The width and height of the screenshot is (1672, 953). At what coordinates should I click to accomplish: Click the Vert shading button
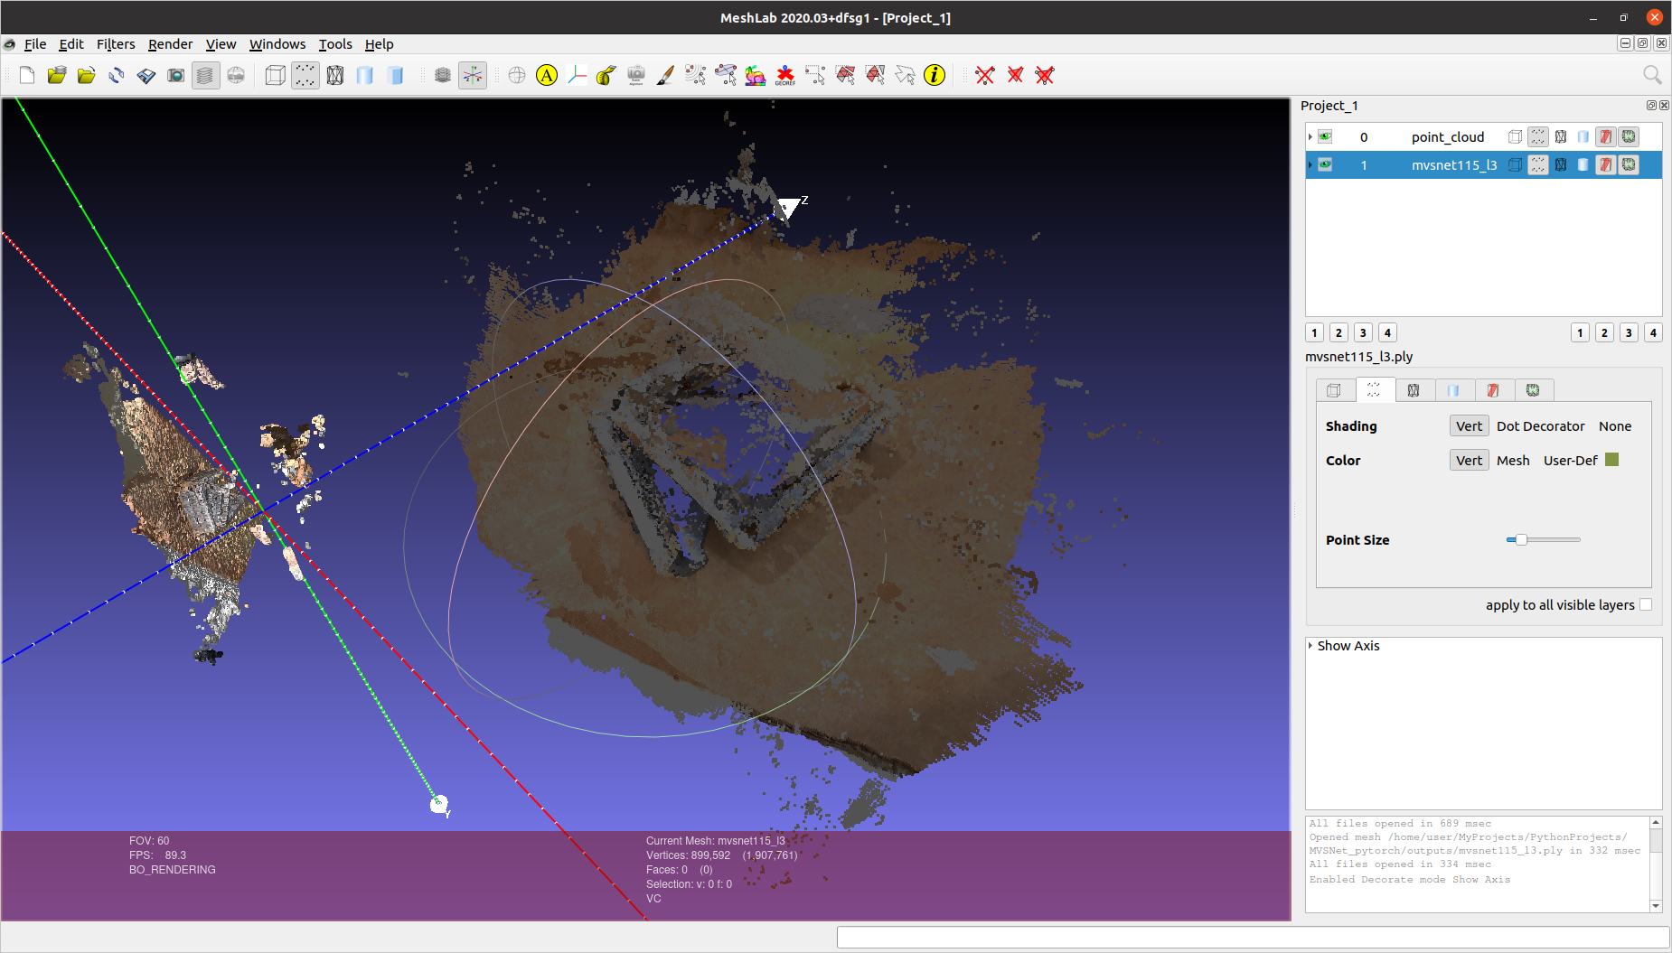click(x=1469, y=425)
